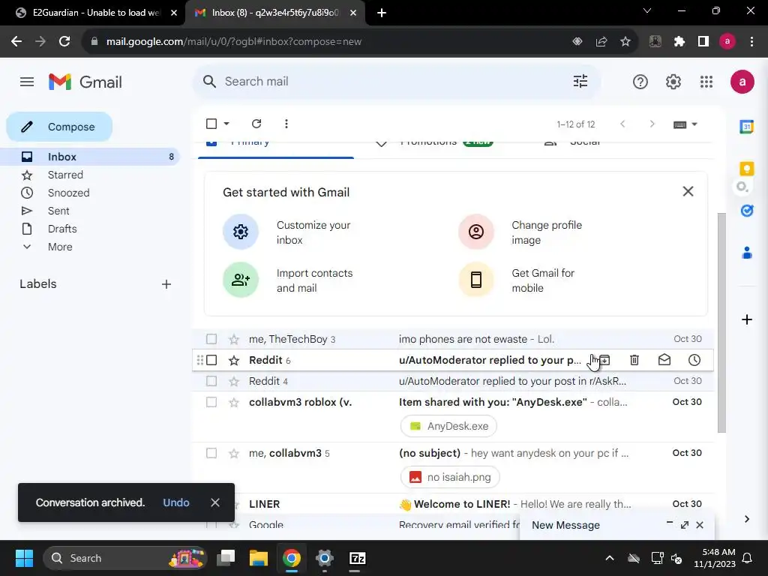Viewport: 768px width, 576px height.
Task: Open the main menu hamburger icon
Action: point(27,82)
